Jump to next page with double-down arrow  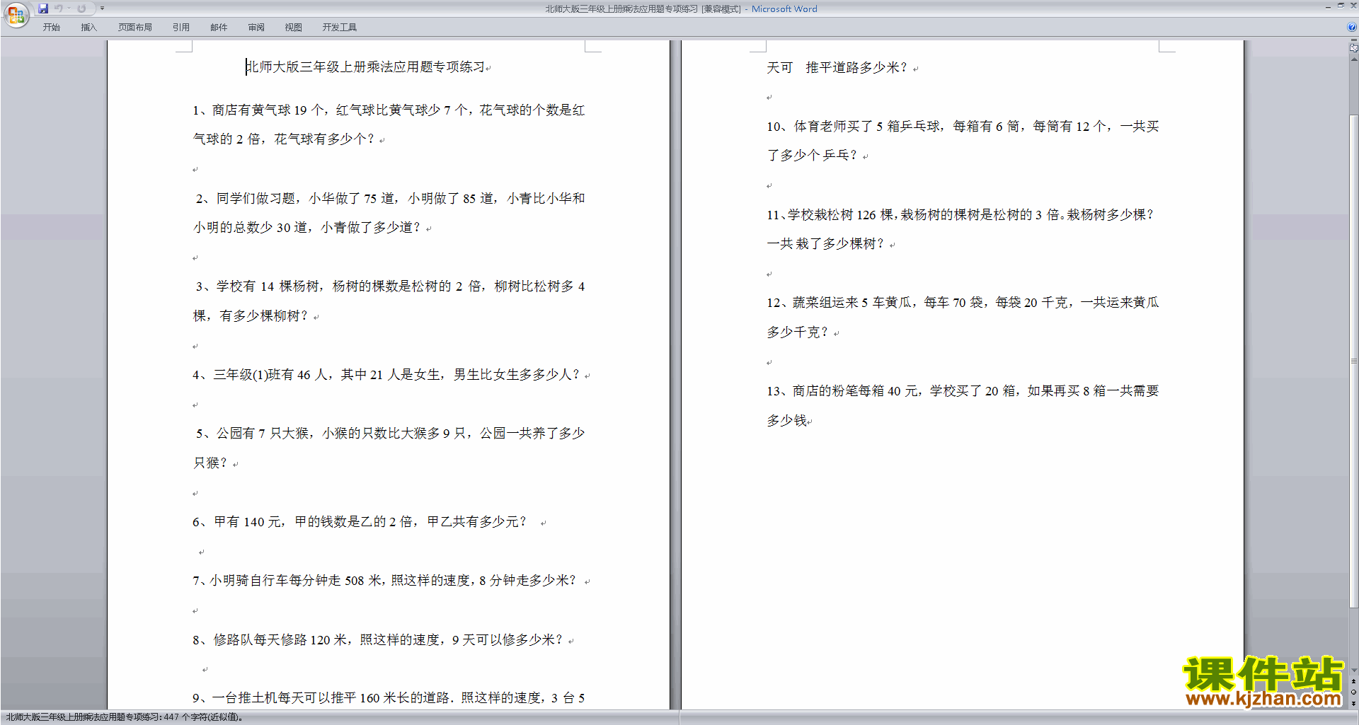1353,704
